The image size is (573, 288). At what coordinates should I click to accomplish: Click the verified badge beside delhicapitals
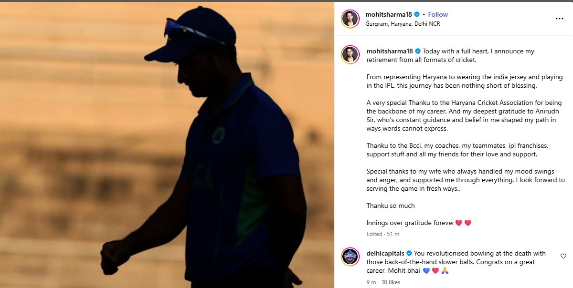coord(409,253)
